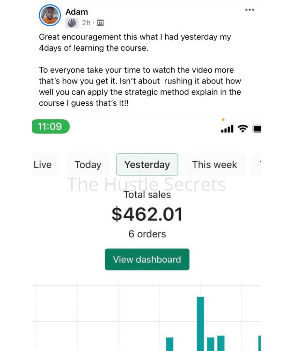Click the waving hand badge icon
293x351 pixels.
point(72,23)
